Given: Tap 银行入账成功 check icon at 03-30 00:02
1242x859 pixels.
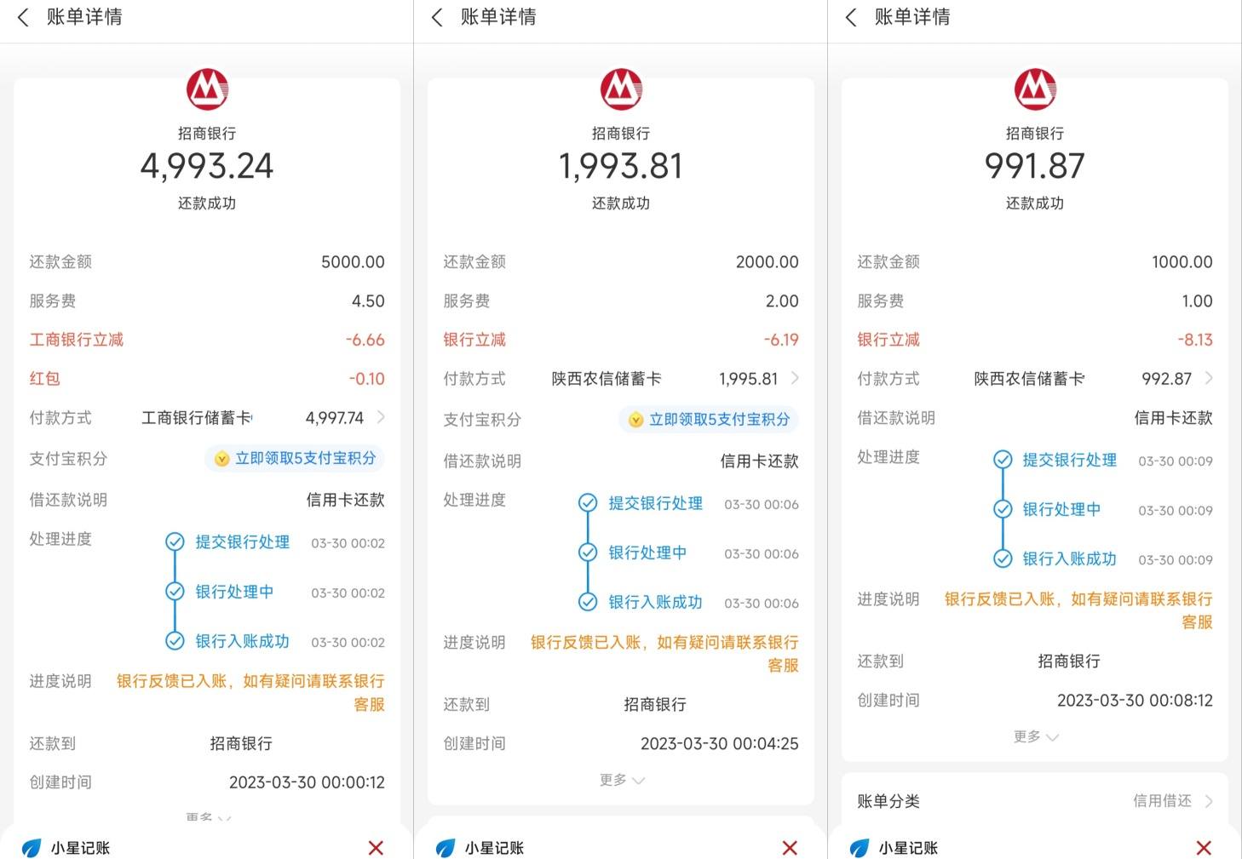Looking at the screenshot, I should pyautogui.click(x=175, y=640).
